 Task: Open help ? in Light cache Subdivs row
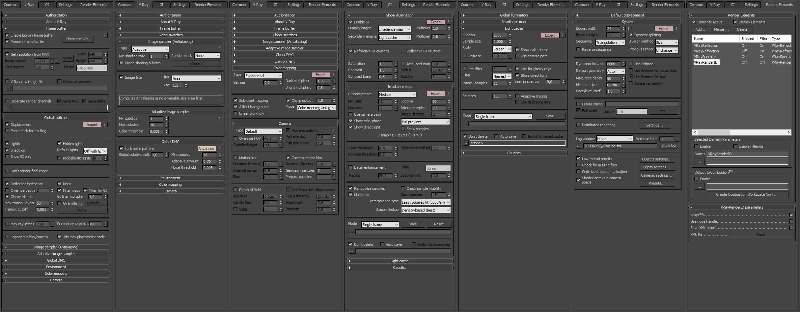pos(563,35)
